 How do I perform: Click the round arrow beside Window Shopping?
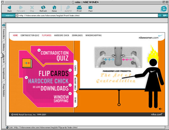[x=70, y=93]
